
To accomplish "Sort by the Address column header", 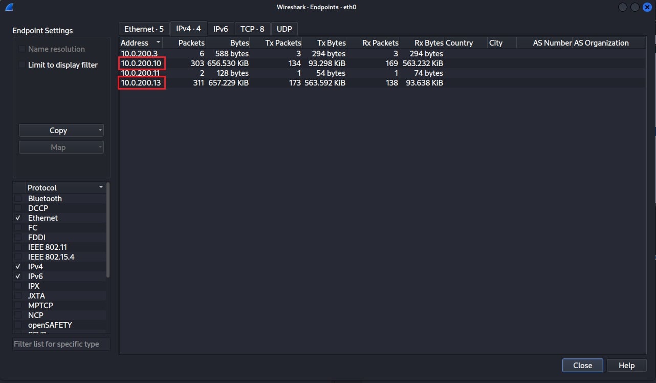I will coord(141,43).
